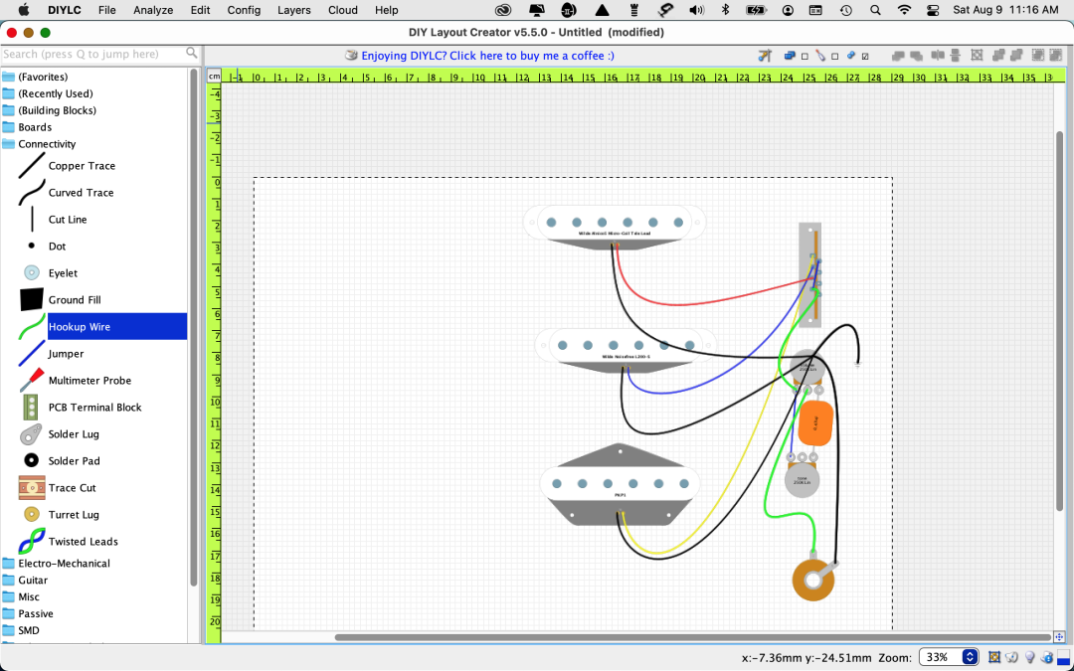Choose the Eyelet component icon
The width and height of the screenshot is (1074, 671).
point(32,273)
